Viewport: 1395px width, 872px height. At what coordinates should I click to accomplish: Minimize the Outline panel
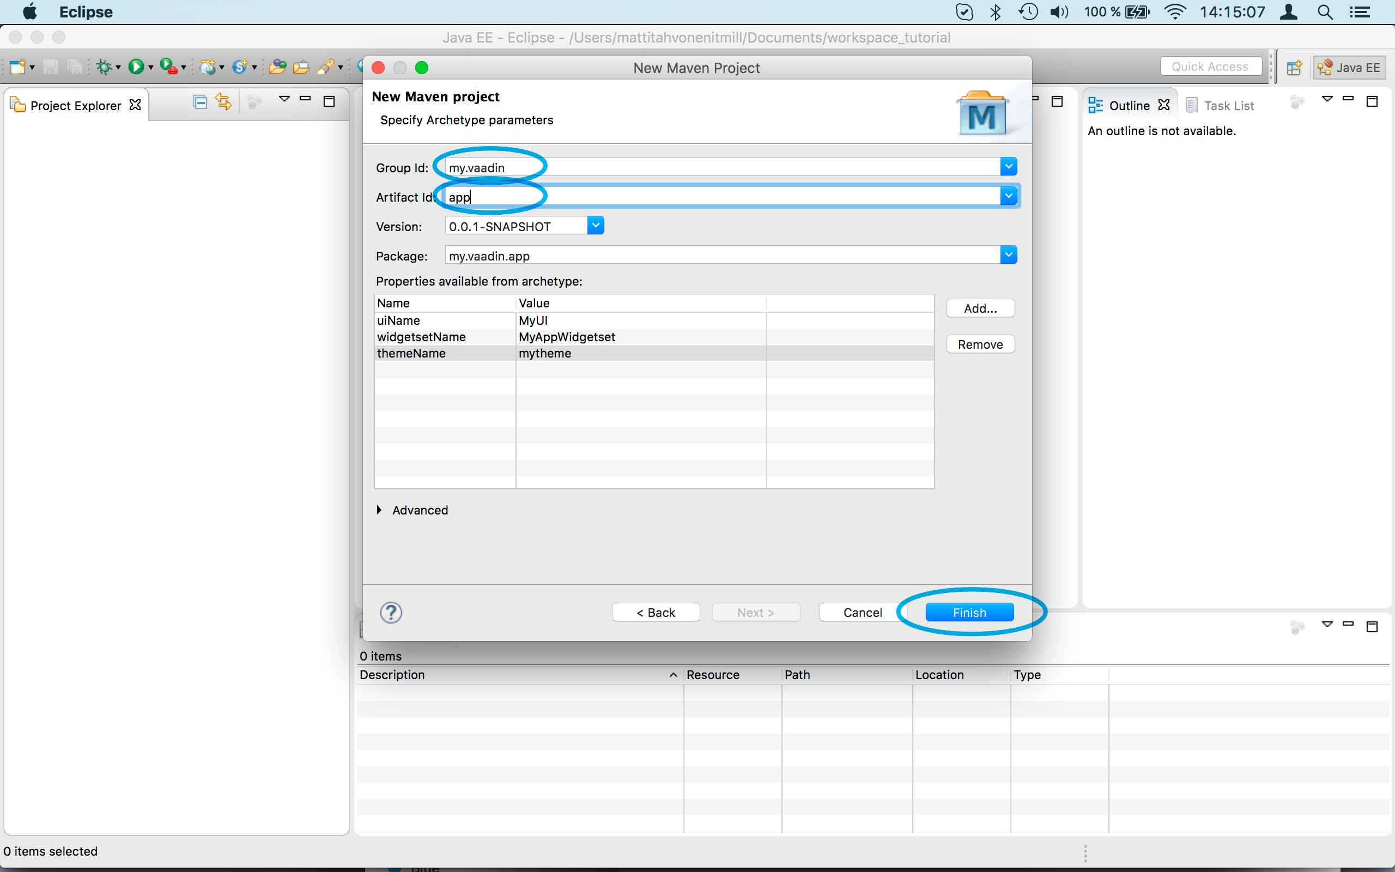(1348, 99)
